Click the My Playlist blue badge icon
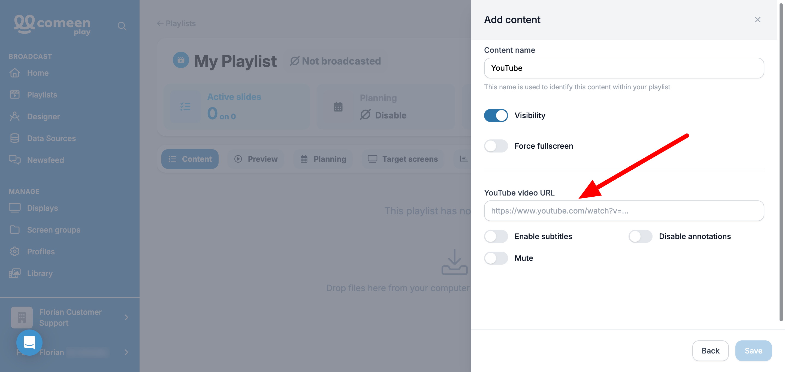This screenshot has width=785, height=372. [x=181, y=60]
